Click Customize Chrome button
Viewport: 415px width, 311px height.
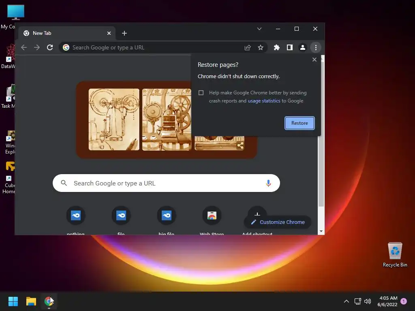pyautogui.click(x=277, y=222)
